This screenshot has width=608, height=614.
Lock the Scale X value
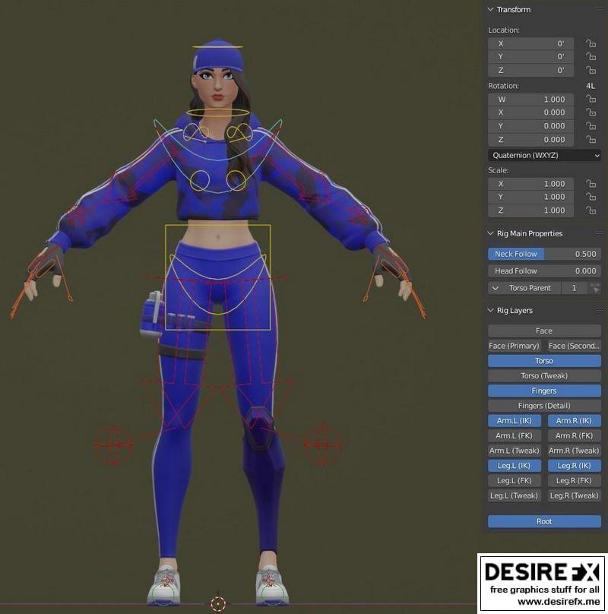[591, 183]
